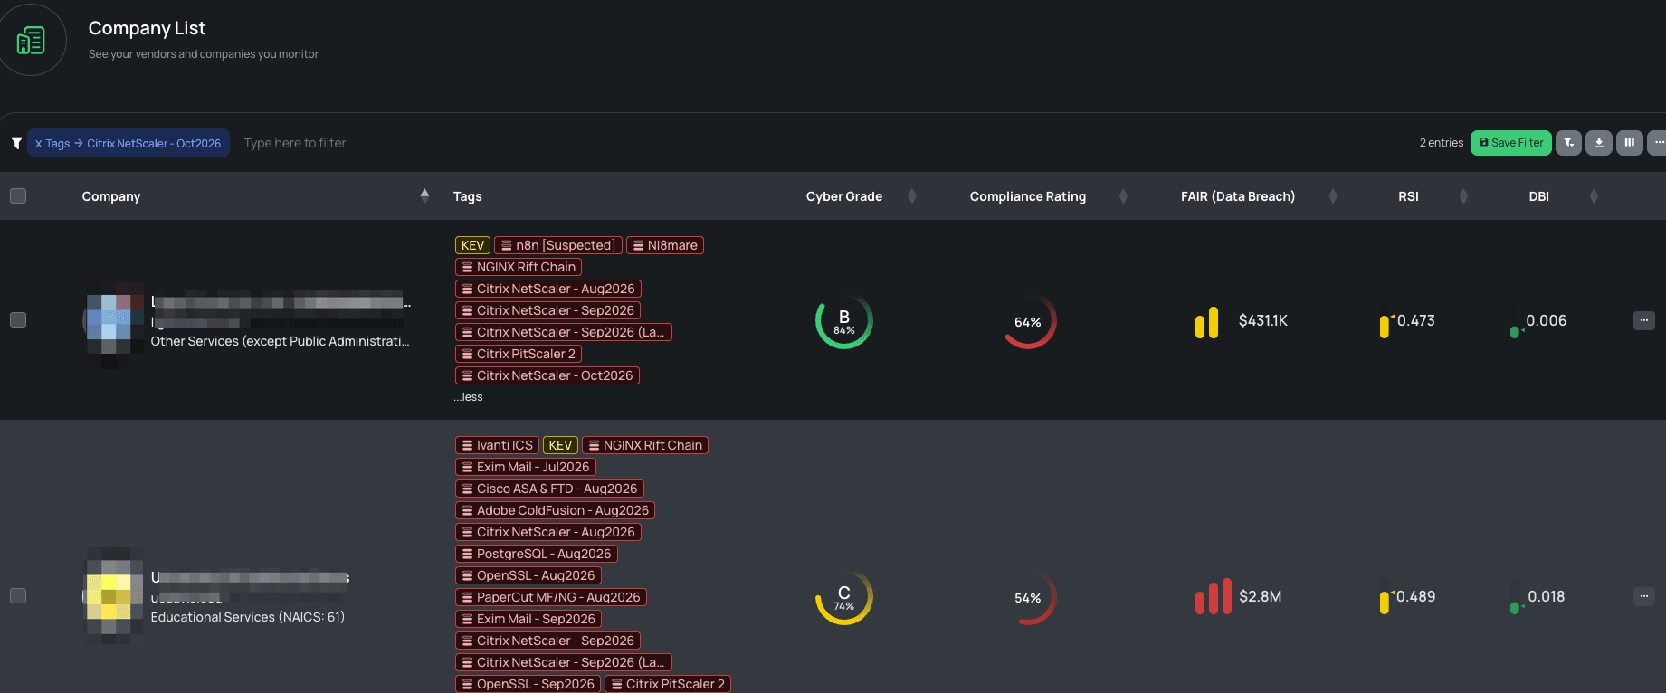Click the PostgreSQL - Aug2026 tag
Screen dimensions: 1666x693
point(537,554)
